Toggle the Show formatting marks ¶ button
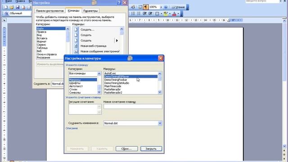288x162 pixels. coord(146,7)
